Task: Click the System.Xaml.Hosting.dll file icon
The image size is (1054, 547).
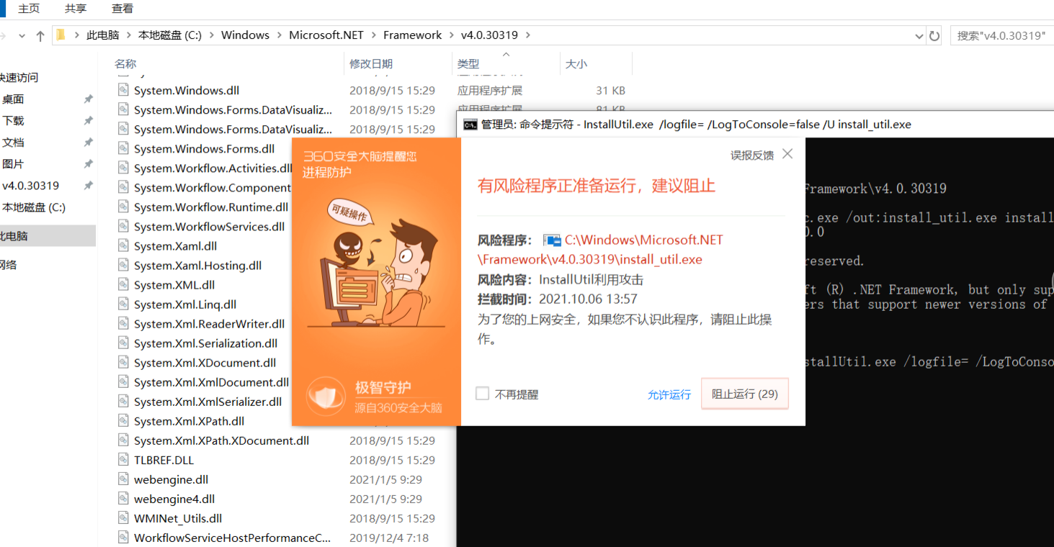Action: pyautogui.click(x=124, y=266)
